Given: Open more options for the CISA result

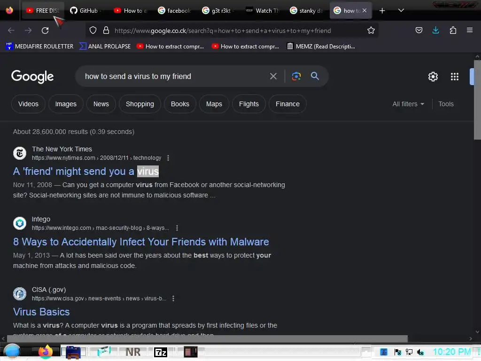Looking at the screenshot, I should tap(173, 298).
